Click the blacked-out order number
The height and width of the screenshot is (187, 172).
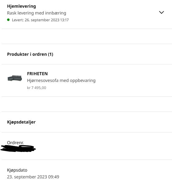pos(18,148)
